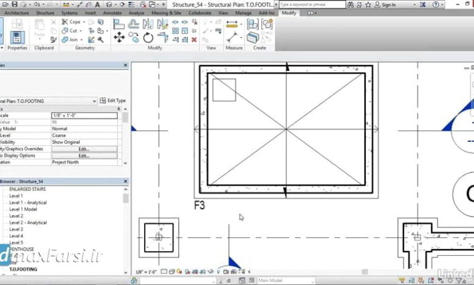Open the Massing & Site tab
474x285 pixels.
(166, 13)
